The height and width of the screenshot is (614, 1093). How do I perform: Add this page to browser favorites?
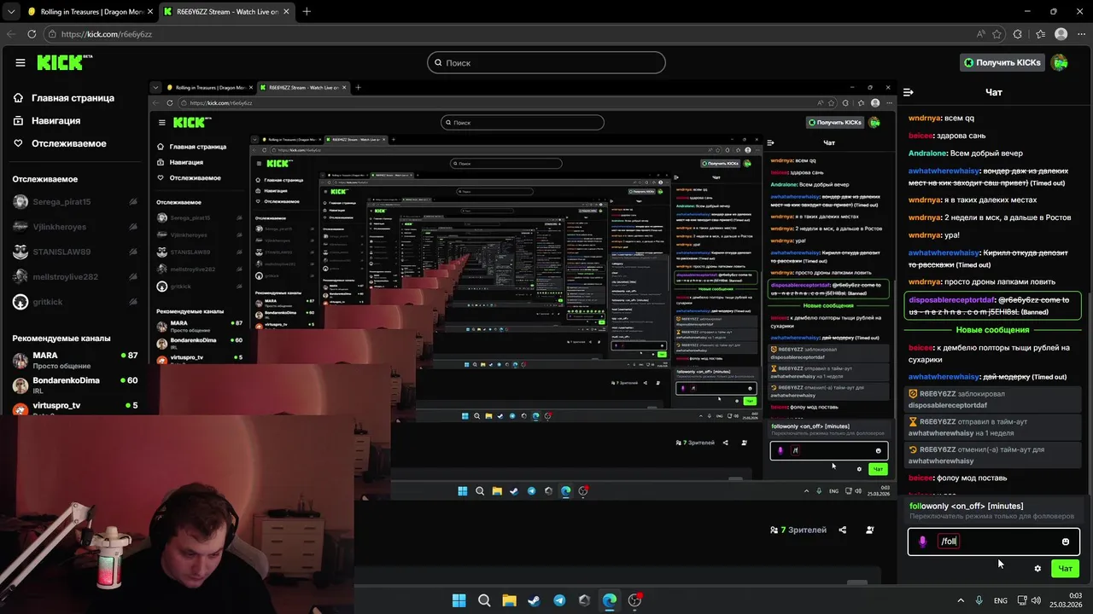997,34
